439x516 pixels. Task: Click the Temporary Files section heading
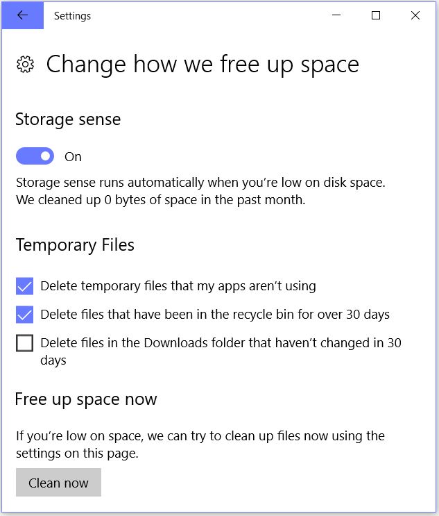coord(75,245)
